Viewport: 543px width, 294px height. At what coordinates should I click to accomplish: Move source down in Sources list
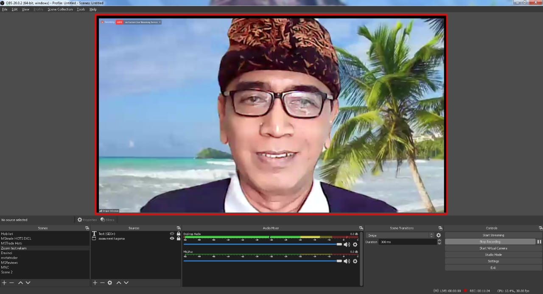(x=126, y=283)
